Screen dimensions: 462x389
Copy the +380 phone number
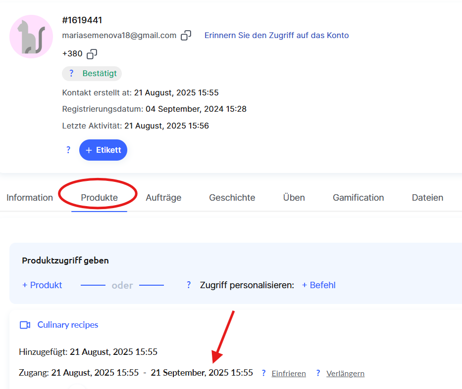pyautogui.click(x=92, y=54)
